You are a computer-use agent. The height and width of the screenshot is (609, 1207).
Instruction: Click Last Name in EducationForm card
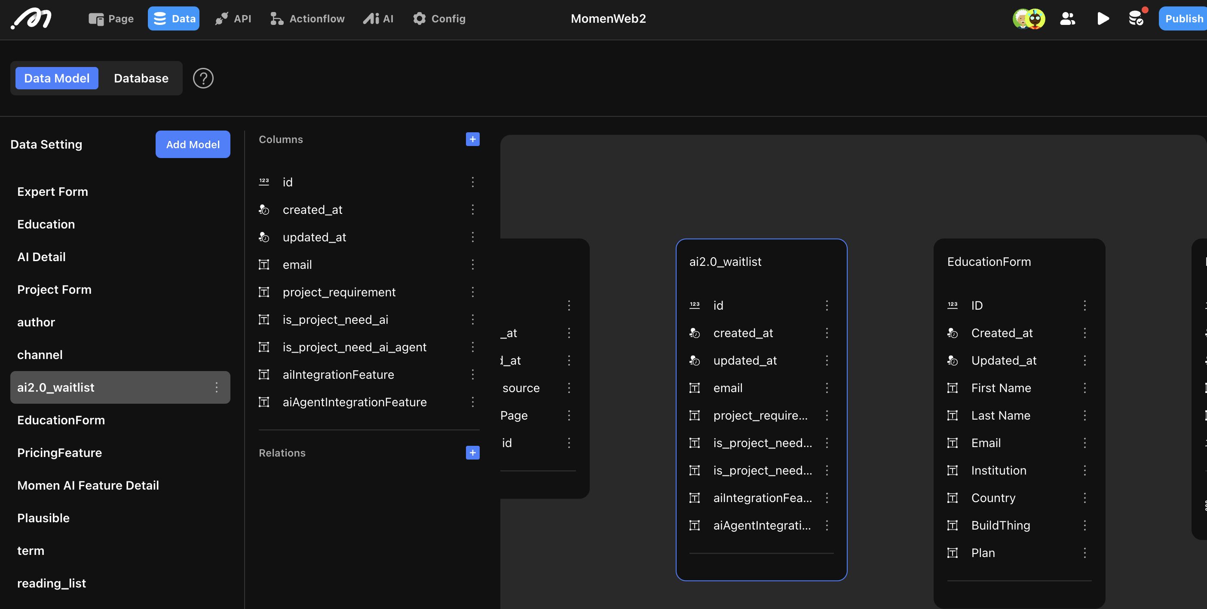click(1000, 416)
